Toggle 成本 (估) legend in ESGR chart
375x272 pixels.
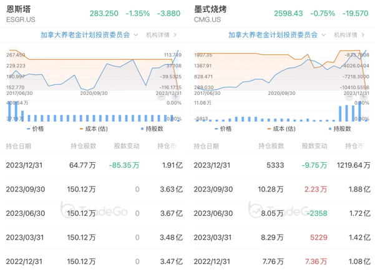[94, 129]
